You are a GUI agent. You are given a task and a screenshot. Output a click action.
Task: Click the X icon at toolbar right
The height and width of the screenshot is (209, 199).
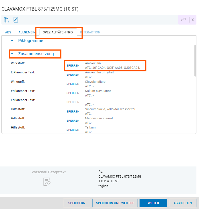point(193,20)
